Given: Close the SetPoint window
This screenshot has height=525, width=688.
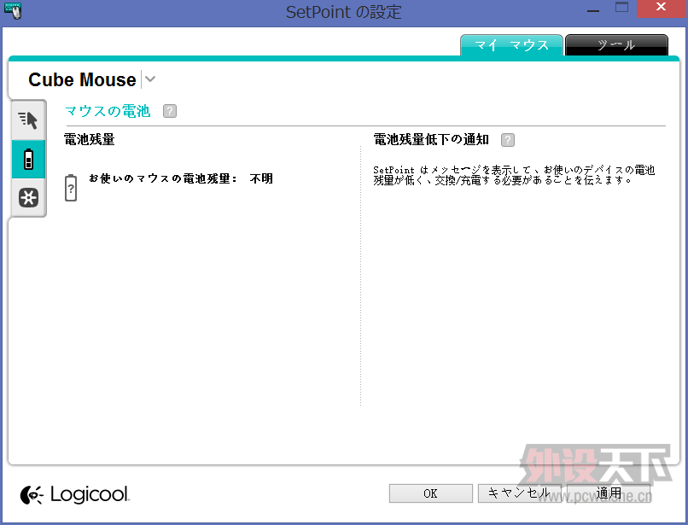Looking at the screenshot, I should (662, 8).
